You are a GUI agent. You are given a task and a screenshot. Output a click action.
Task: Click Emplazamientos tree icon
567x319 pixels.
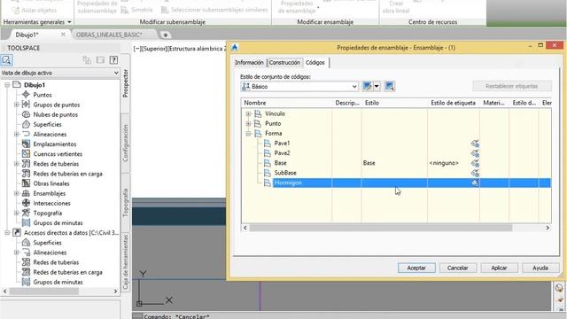pos(26,144)
